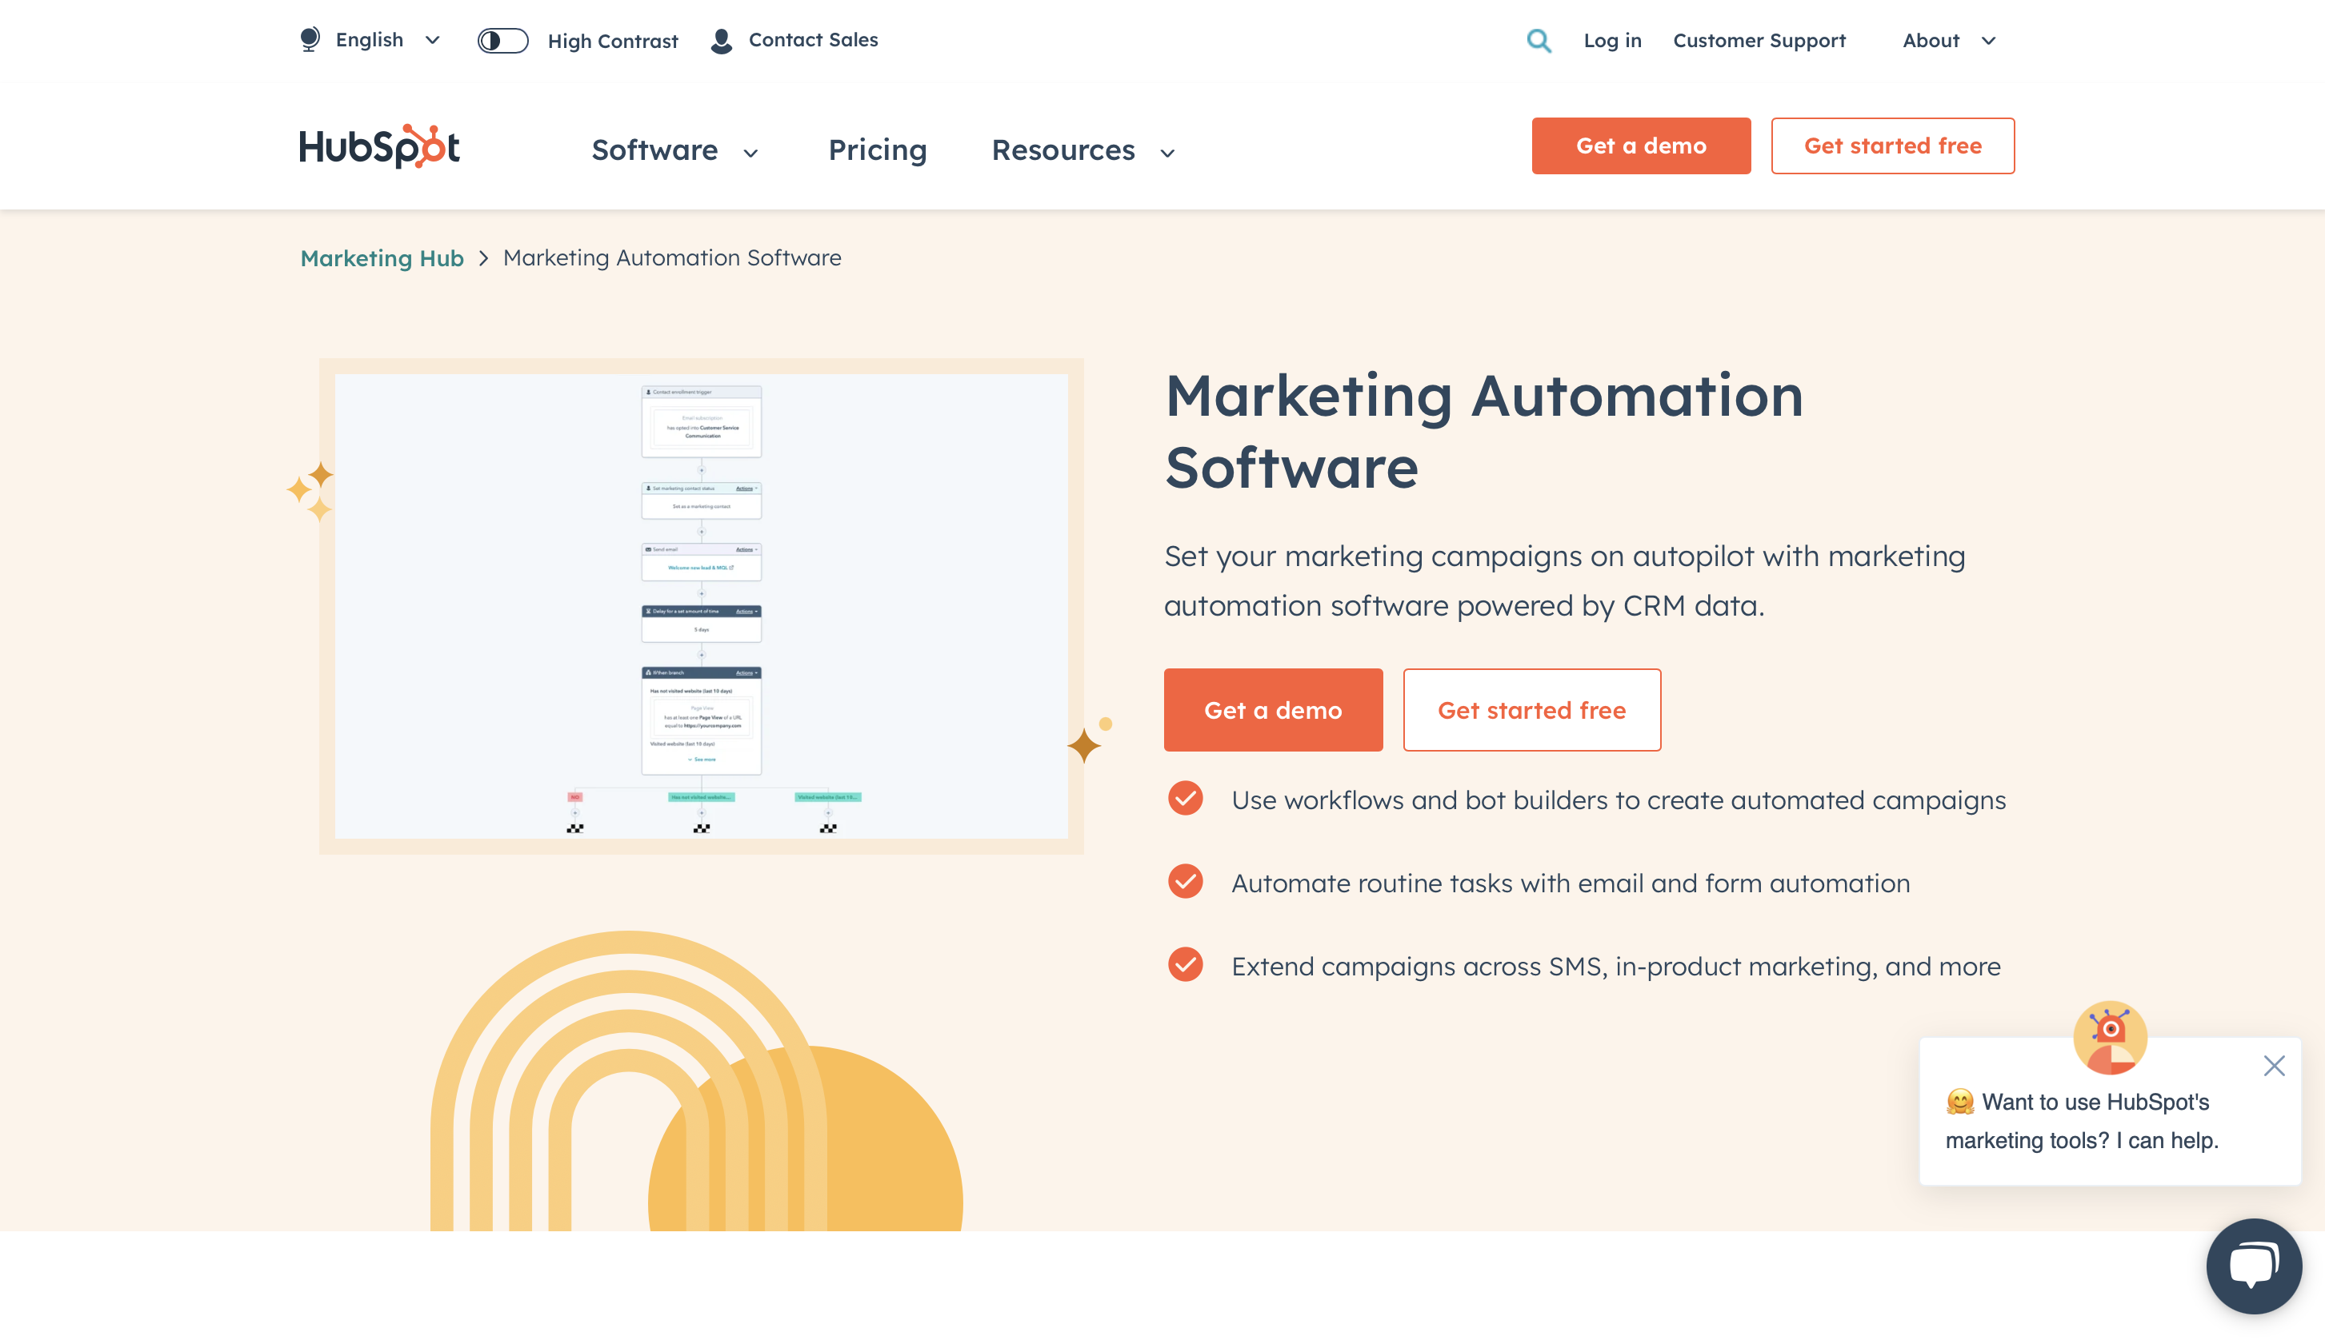Open the chat bubble widget icon

[x=2253, y=1266]
